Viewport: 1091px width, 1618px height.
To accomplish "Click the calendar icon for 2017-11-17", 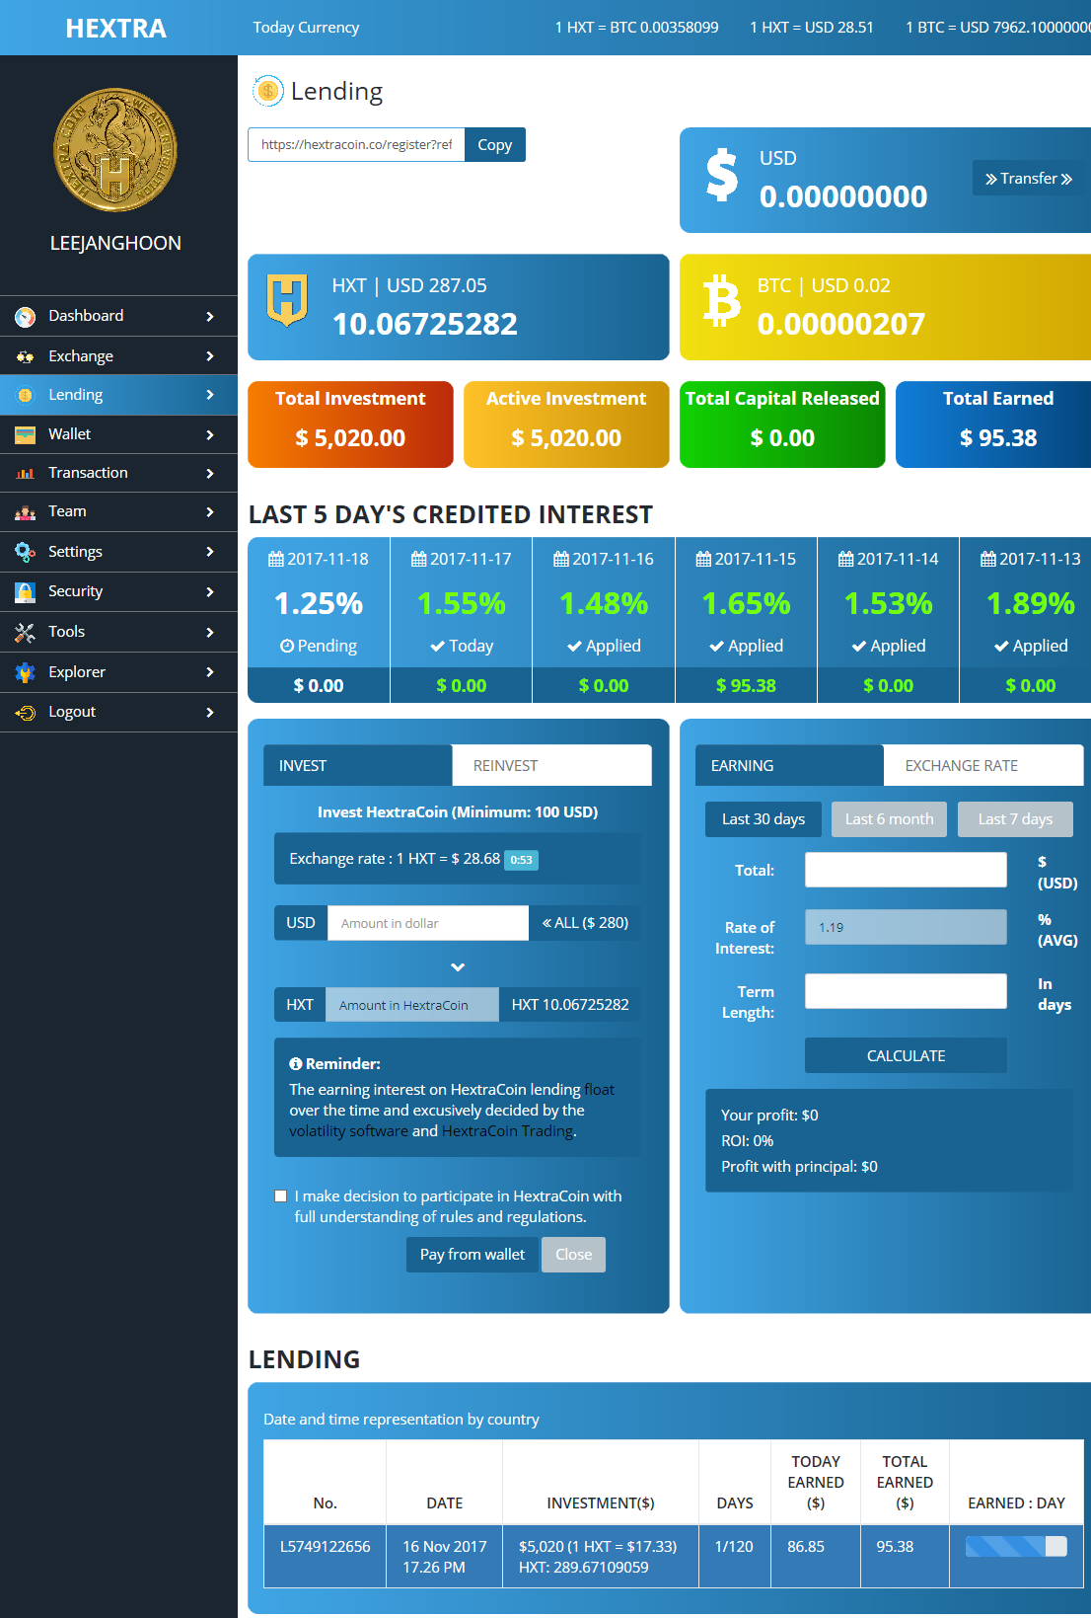I will pos(418,560).
